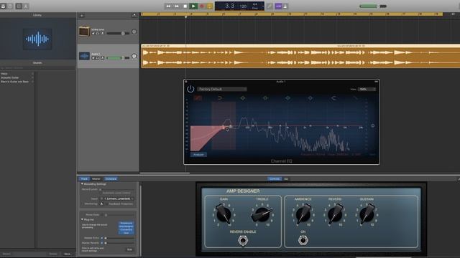The height and width of the screenshot is (258, 460).
Task: Open the Factory Default preset dropdown
Action: coord(222,89)
